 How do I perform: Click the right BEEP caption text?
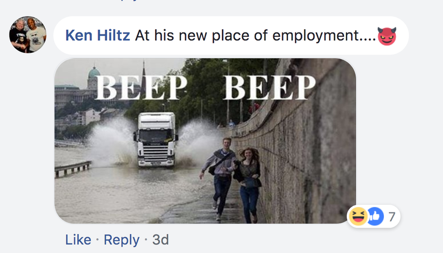pyautogui.click(x=269, y=87)
